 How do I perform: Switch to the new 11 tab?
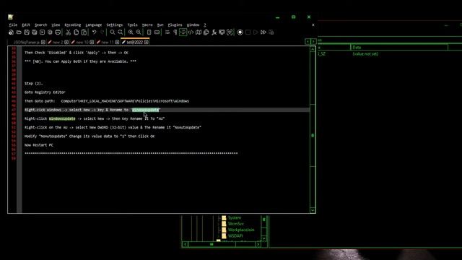coord(108,42)
